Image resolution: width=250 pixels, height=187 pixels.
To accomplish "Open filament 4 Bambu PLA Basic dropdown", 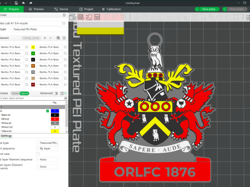I will 49,54.
